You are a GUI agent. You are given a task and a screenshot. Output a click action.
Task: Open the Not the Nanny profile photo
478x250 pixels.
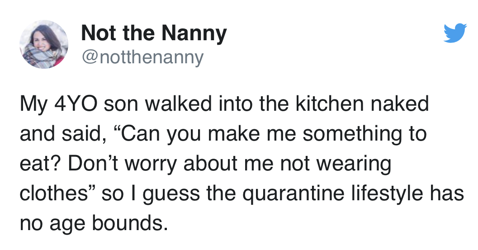point(44,44)
